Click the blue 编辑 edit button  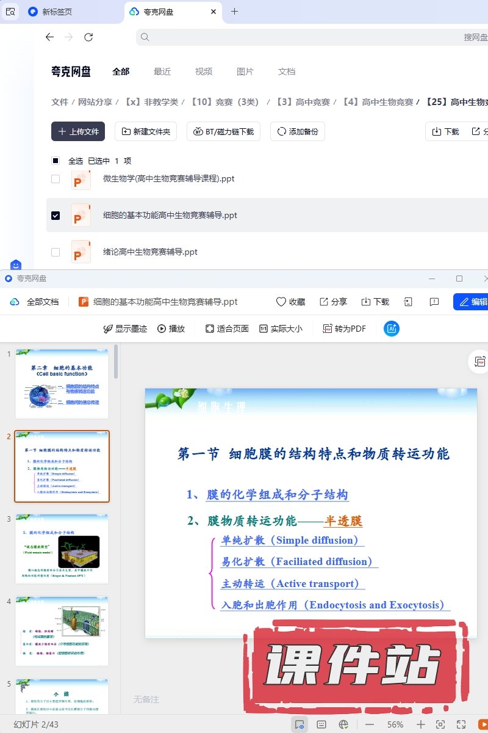[x=472, y=302]
